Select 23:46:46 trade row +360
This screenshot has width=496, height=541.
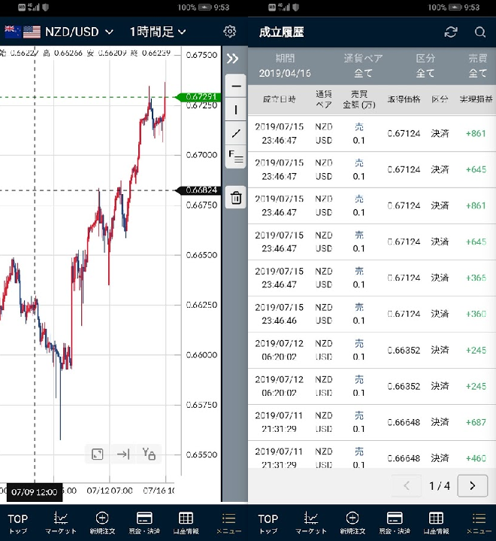[x=372, y=314]
